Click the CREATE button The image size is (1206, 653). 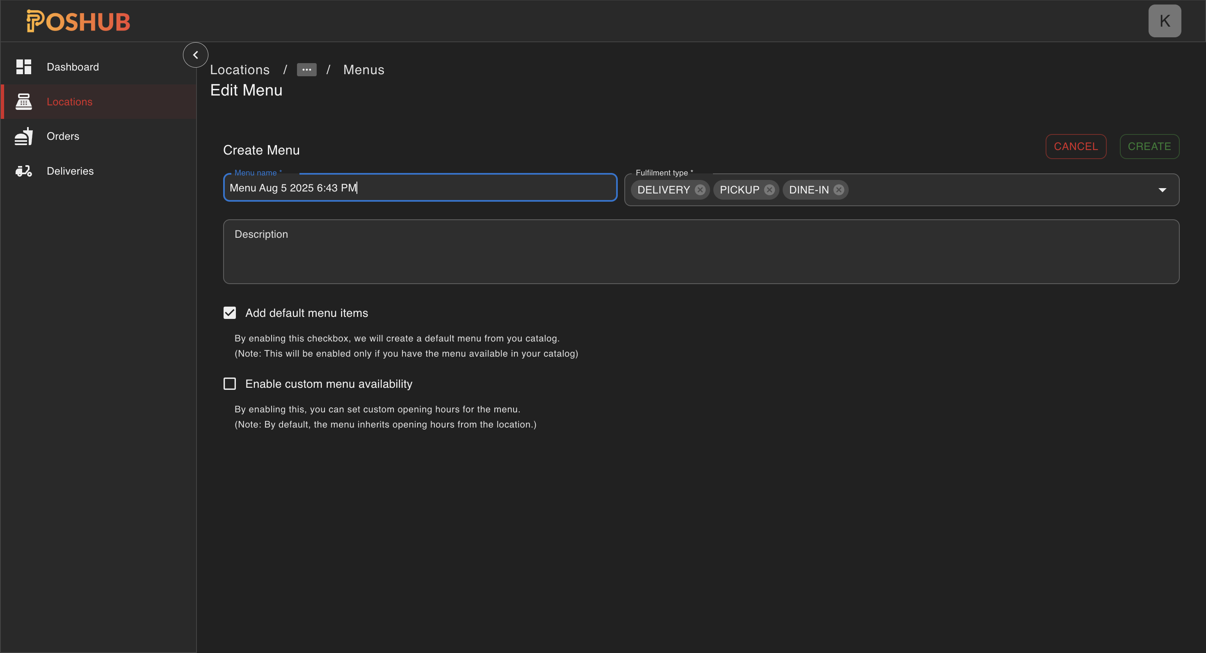coord(1149,146)
